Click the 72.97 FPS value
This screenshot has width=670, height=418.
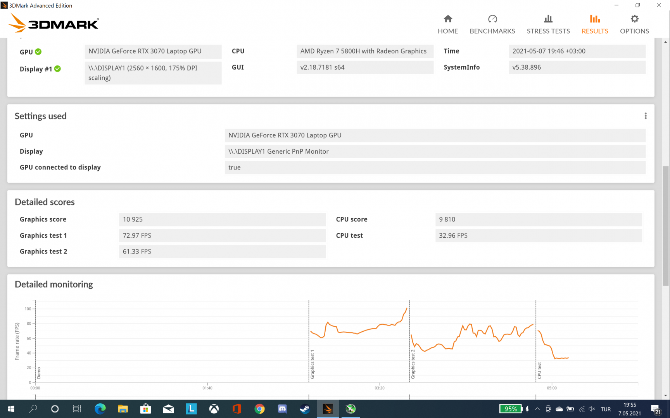222,236
